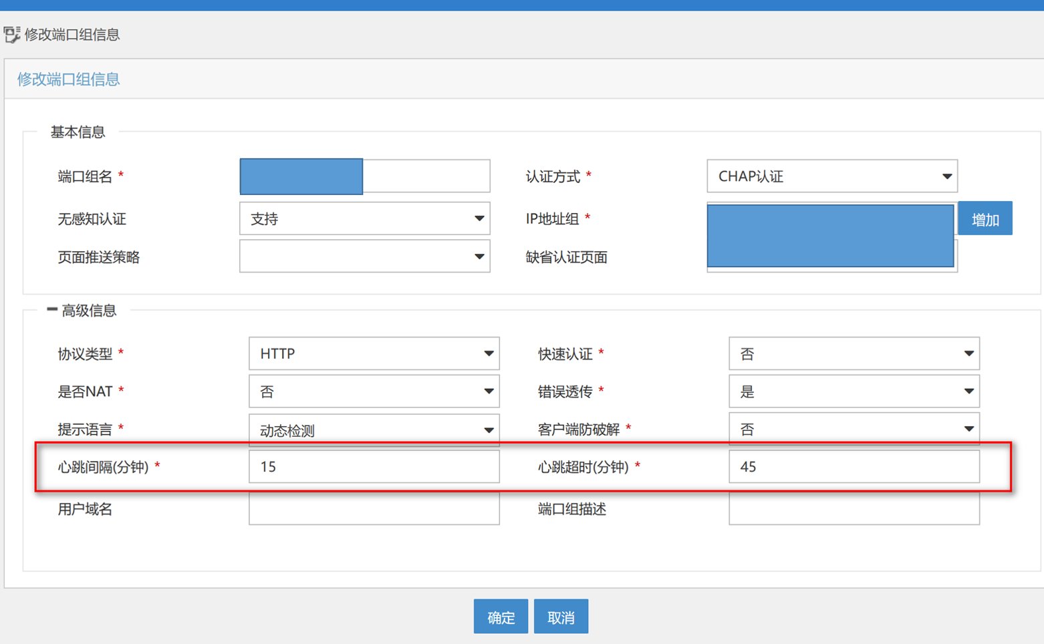
Task: Focus the 端口组描述 input field
Action: (x=854, y=509)
